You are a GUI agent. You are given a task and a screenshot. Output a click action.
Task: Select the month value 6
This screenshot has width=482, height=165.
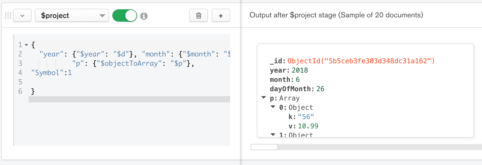298,79
